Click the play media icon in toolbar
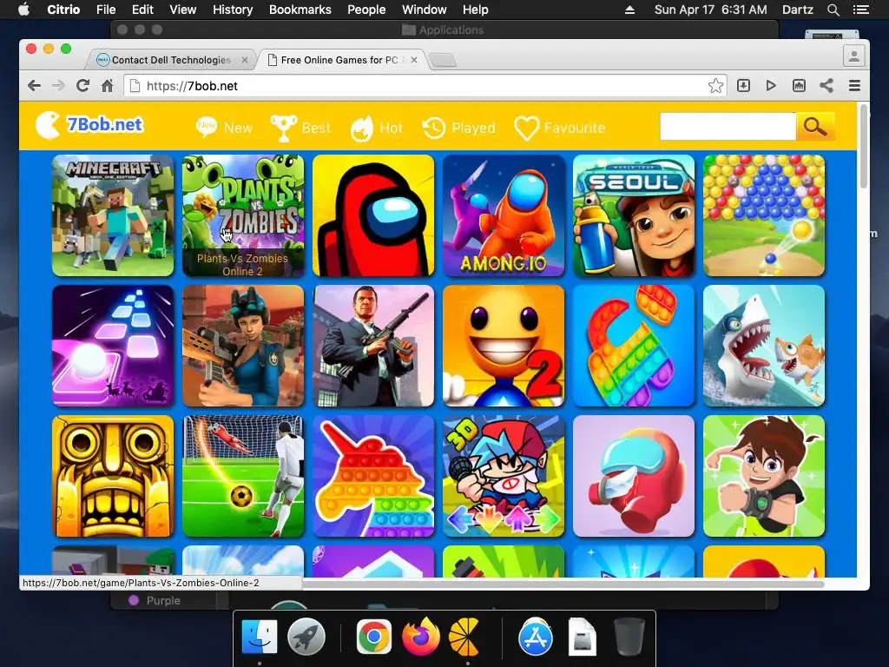 point(771,86)
